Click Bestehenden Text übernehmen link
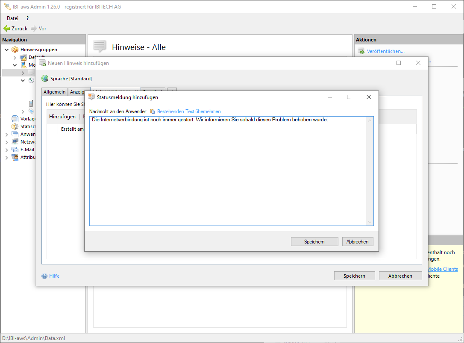Screen dimensions: 464x343 [x=191, y=111]
